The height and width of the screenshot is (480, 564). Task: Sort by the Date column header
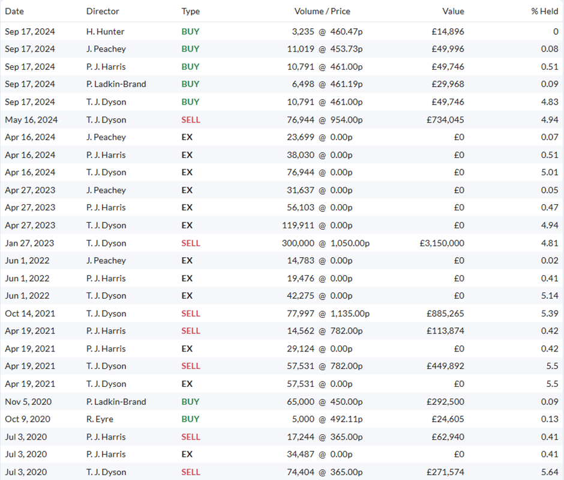point(14,11)
